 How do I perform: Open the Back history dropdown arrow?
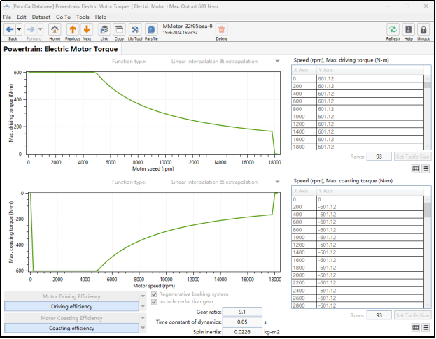tap(19, 29)
